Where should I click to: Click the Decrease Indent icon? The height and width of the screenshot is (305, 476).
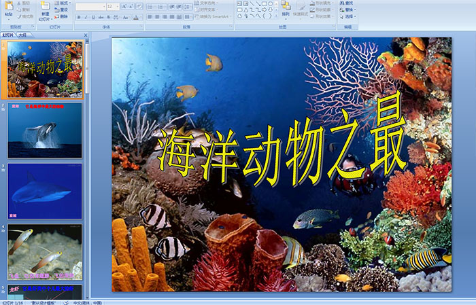[172, 6]
